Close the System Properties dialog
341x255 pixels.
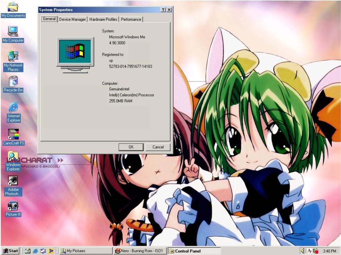[x=169, y=10]
